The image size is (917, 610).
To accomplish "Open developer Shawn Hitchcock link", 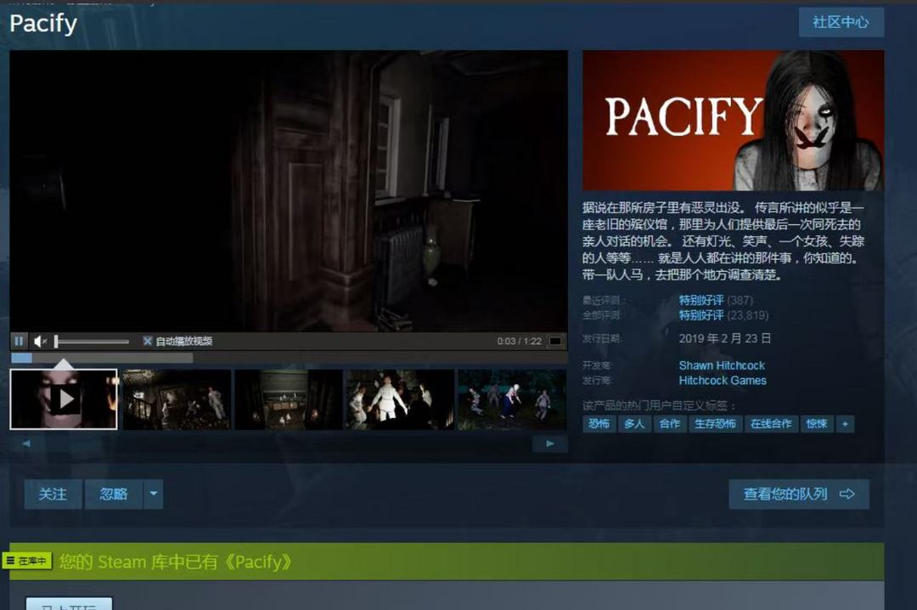I will [x=722, y=365].
